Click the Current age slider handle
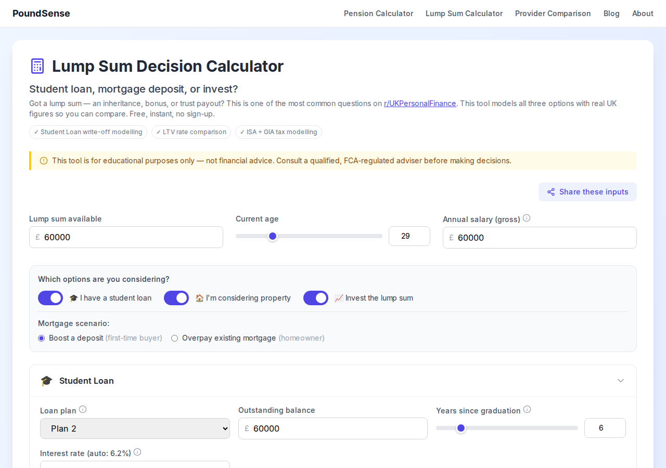 (x=273, y=236)
